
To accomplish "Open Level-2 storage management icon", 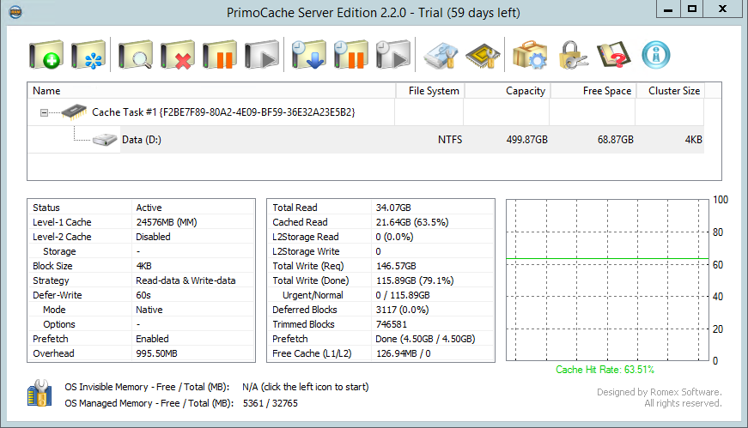I will pyautogui.click(x=441, y=56).
